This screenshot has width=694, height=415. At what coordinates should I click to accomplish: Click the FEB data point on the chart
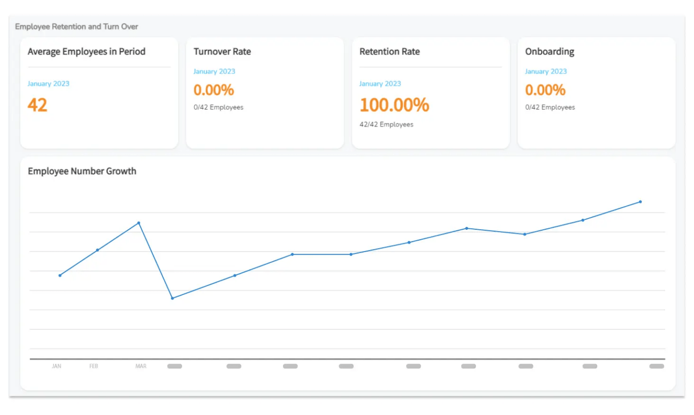point(98,250)
